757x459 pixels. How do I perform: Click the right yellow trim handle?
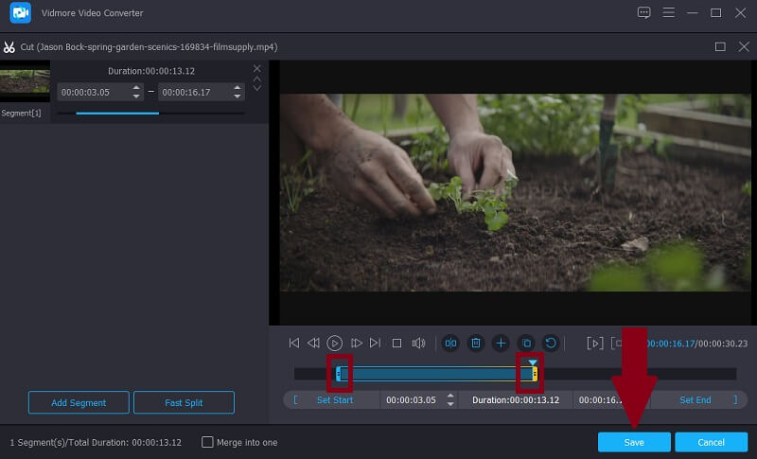[x=535, y=375]
